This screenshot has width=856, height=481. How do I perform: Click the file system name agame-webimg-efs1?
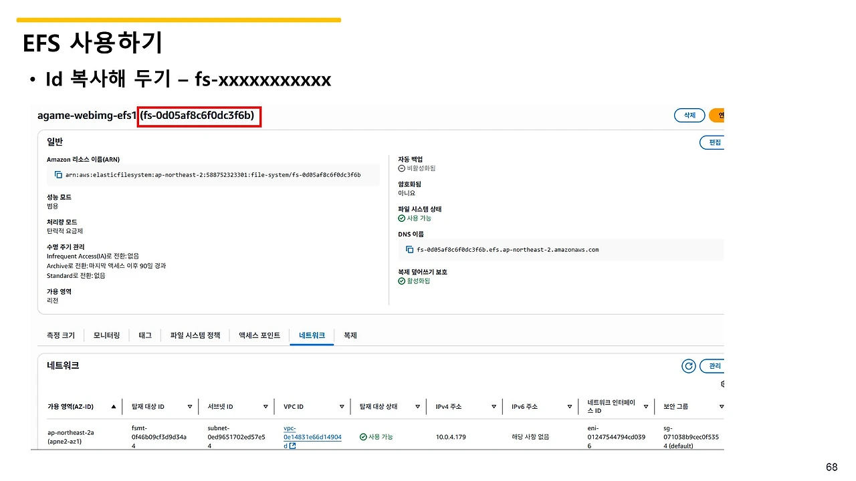(x=87, y=116)
